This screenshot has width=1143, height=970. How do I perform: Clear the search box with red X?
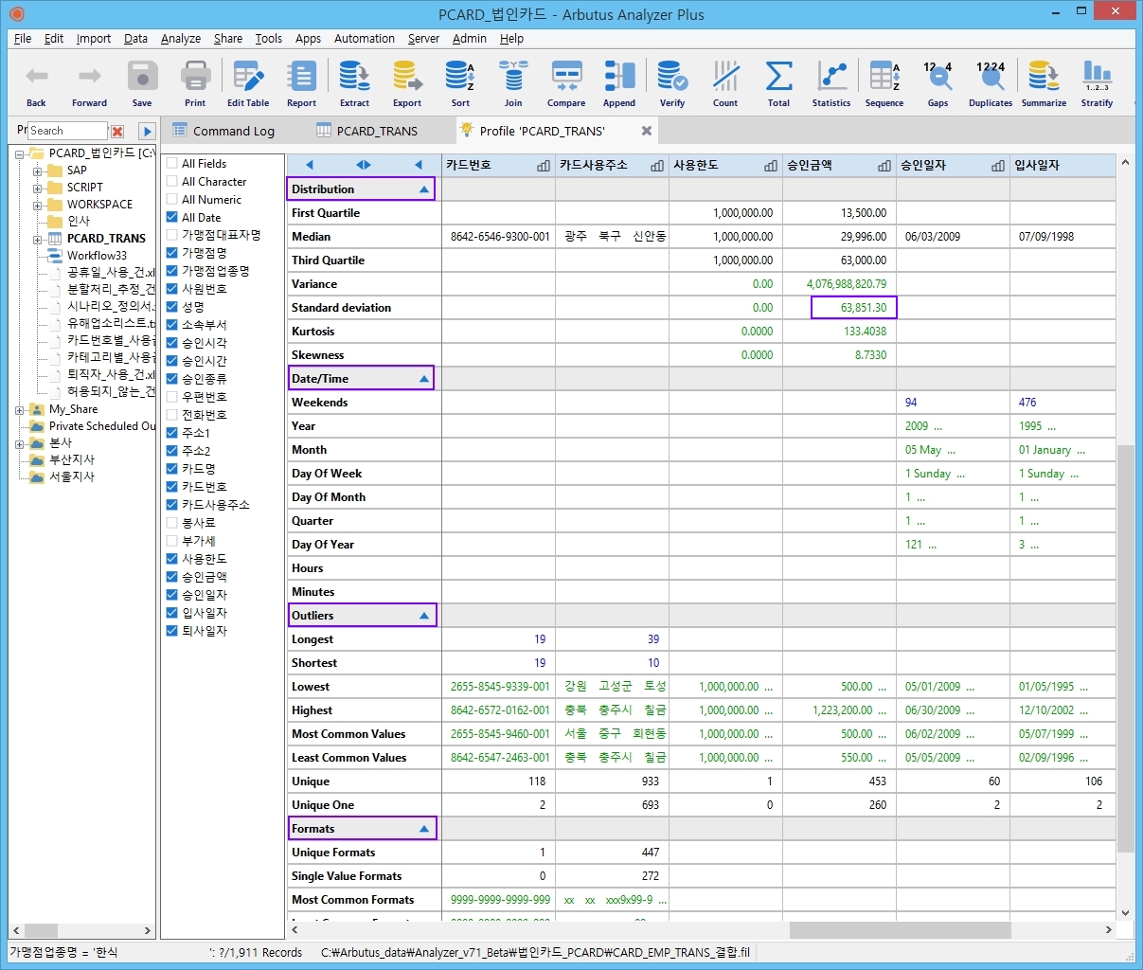click(x=117, y=132)
